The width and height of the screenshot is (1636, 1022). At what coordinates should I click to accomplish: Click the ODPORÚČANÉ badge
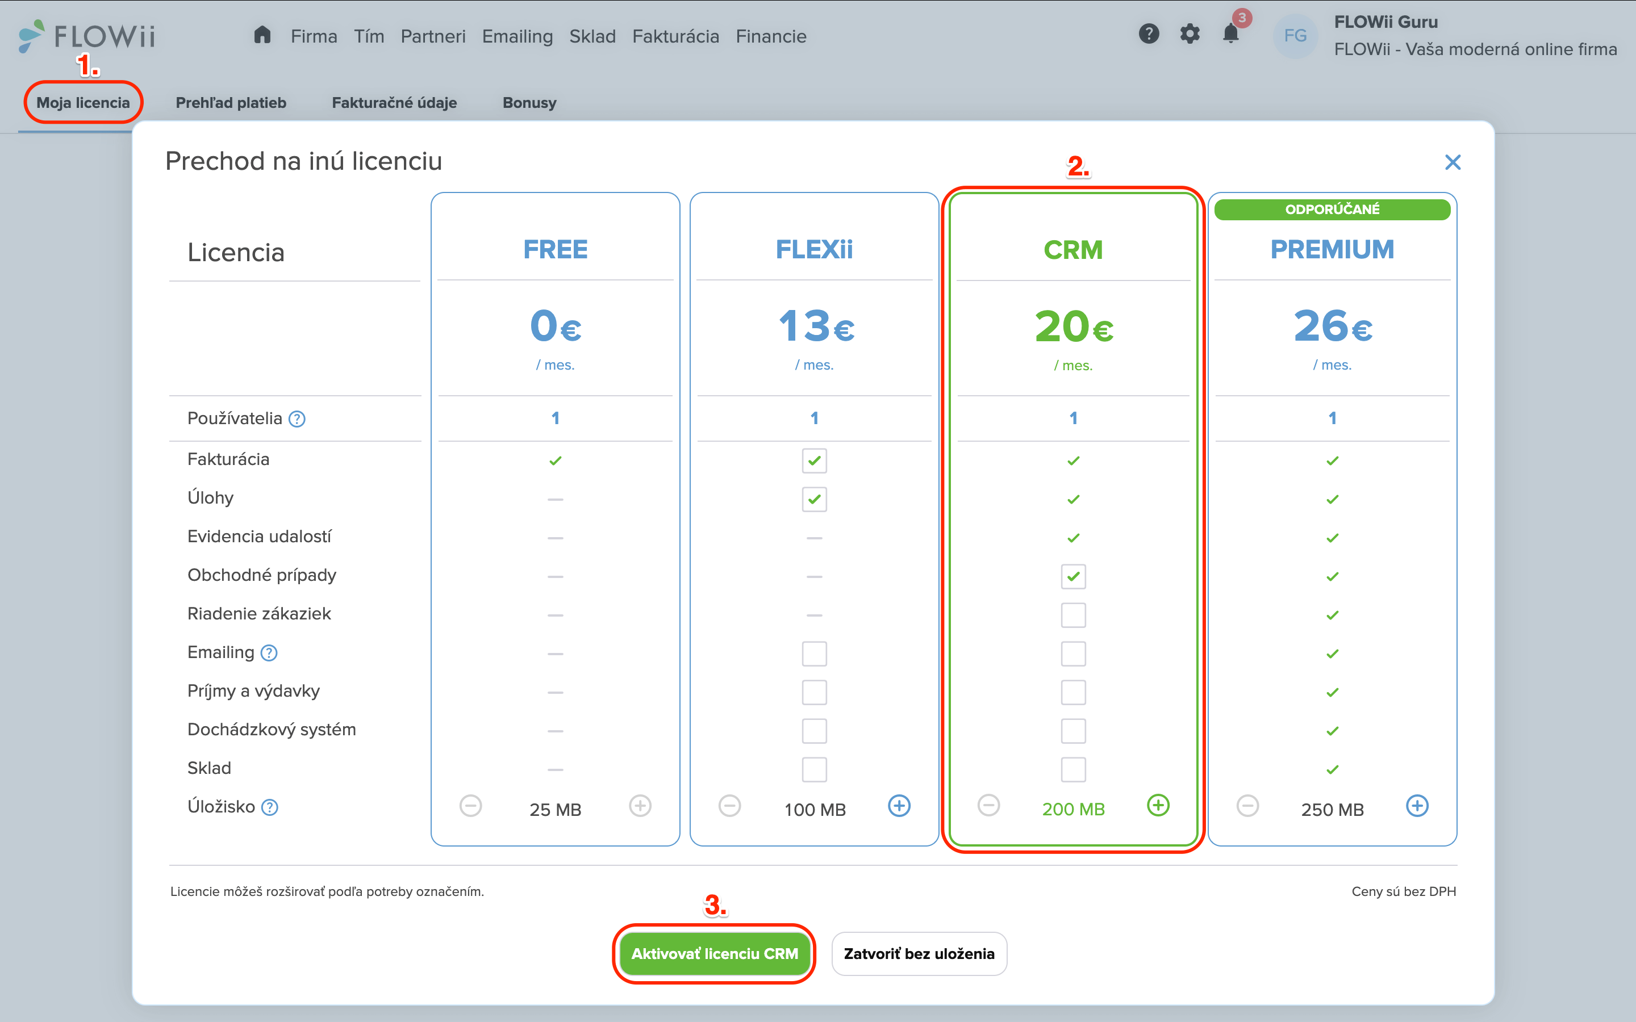click(x=1332, y=210)
